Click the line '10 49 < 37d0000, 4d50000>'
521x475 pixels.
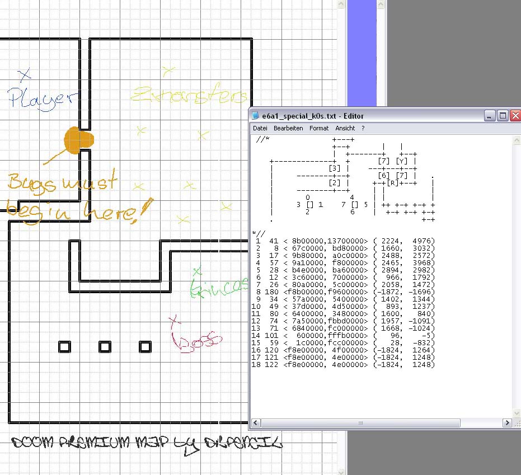(310, 306)
